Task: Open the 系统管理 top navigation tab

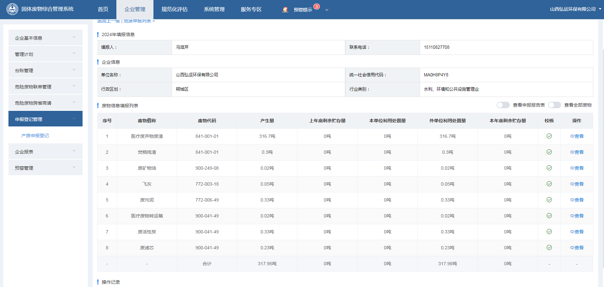Action: (214, 9)
